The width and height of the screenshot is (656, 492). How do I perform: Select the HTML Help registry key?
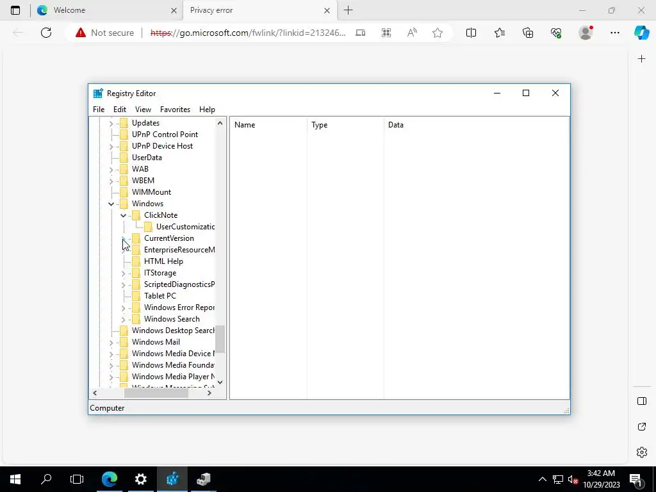click(163, 261)
